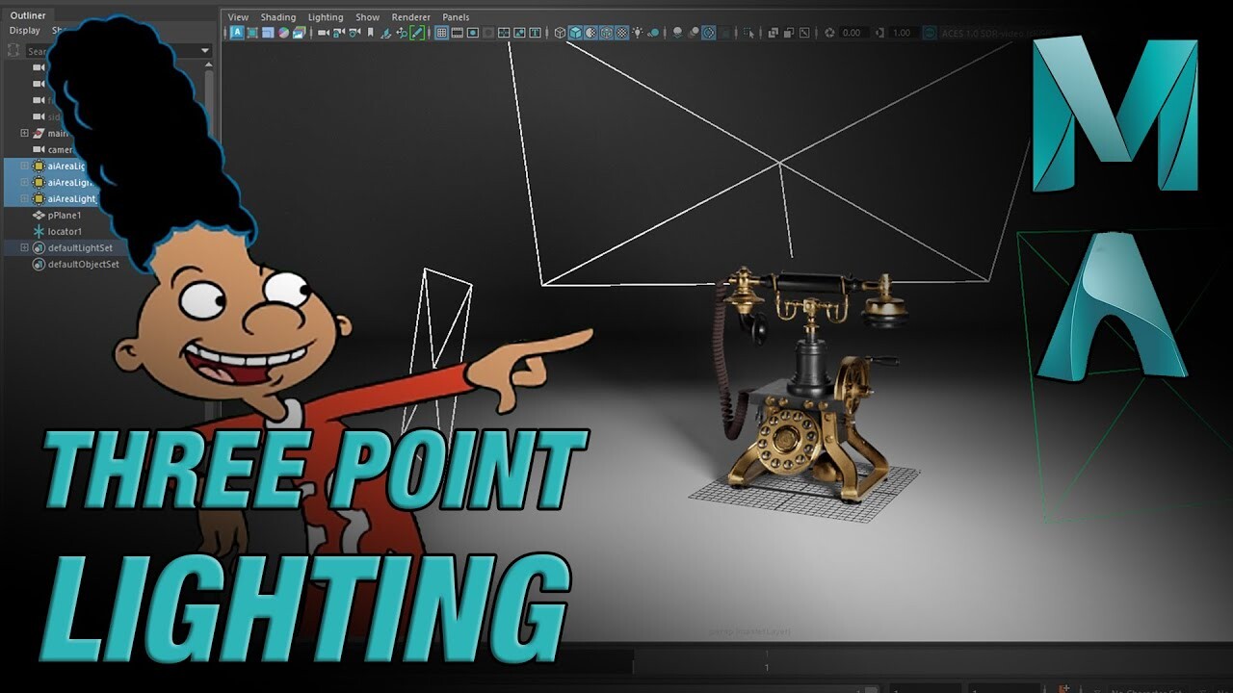Toggle Wireframe on Shaded icon
This screenshot has width=1233, height=693.
coord(607,33)
